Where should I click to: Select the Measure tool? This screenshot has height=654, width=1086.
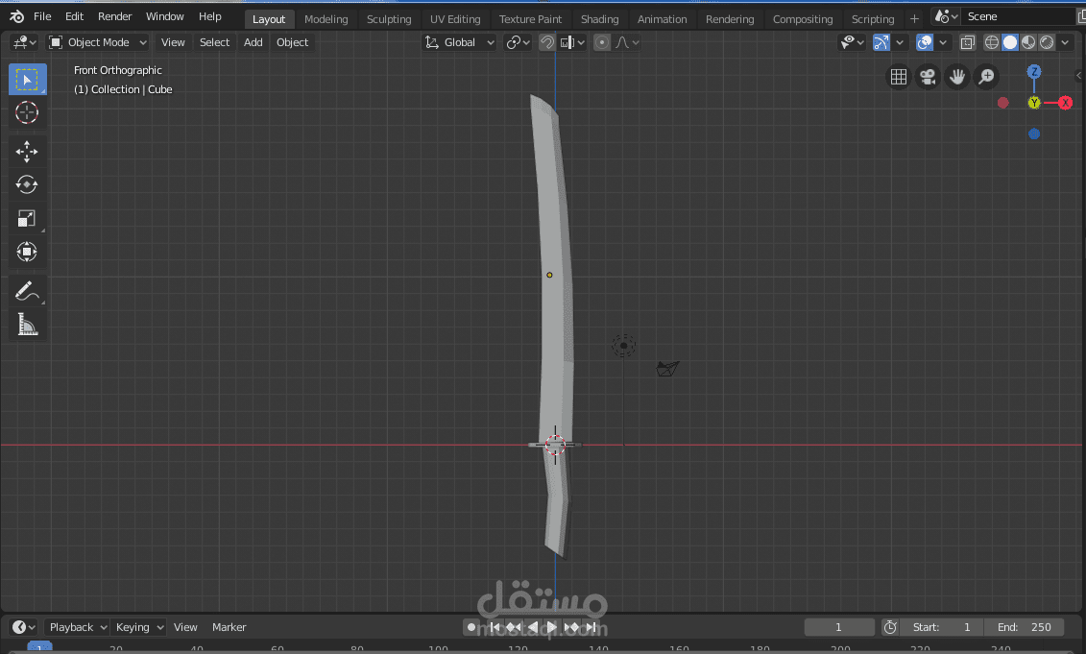(27, 324)
